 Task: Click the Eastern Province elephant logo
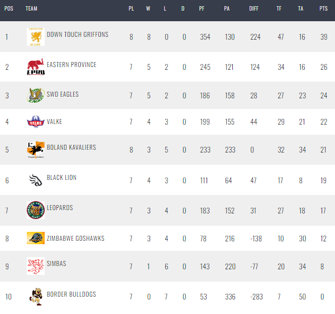(36, 67)
